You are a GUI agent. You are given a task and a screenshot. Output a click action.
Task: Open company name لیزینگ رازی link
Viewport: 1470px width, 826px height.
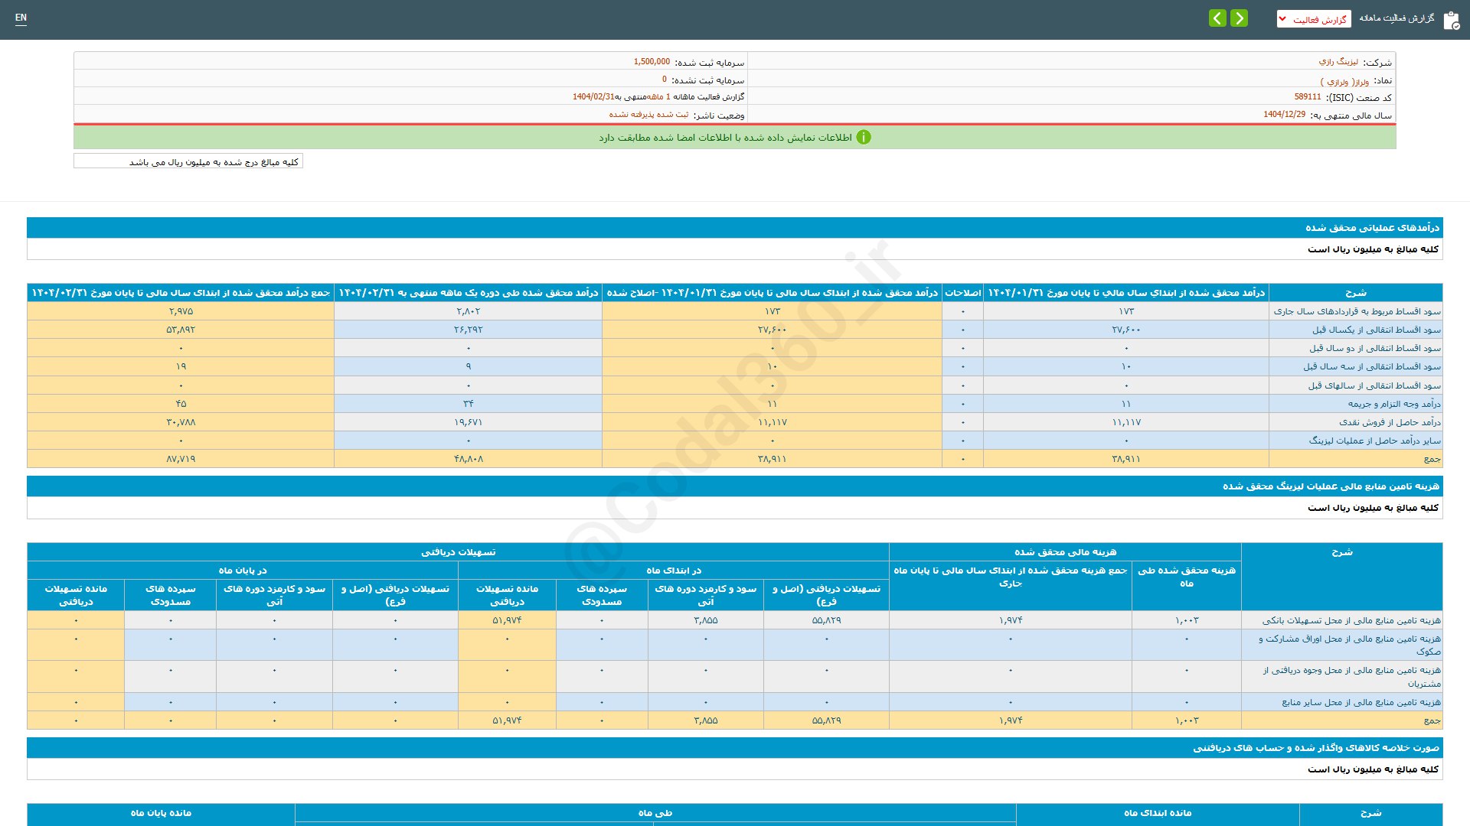1338,62
